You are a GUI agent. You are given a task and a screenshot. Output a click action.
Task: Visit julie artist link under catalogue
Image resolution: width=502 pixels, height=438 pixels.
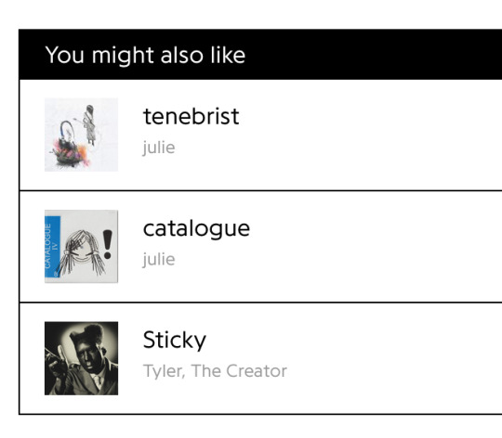point(159,260)
